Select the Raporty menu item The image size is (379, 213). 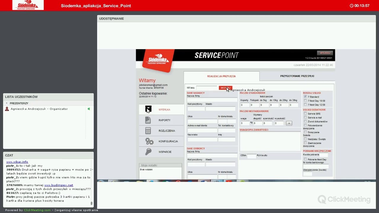tap(161, 120)
